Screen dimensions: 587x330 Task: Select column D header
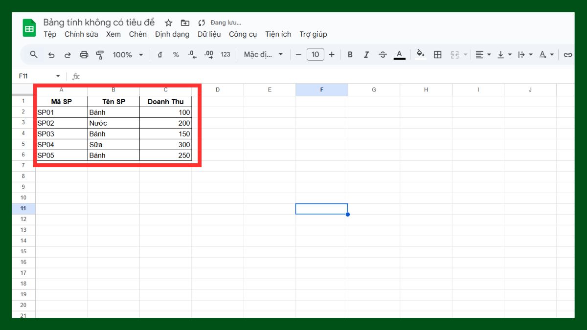click(x=218, y=90)
